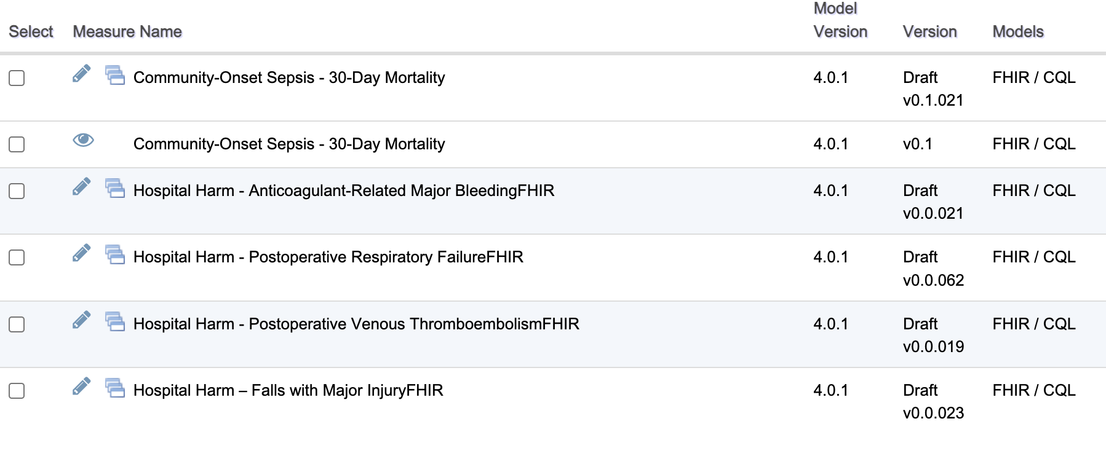Clone the Anticoagulant-Related Major BleedingFHIR measure

click(115, 188)
